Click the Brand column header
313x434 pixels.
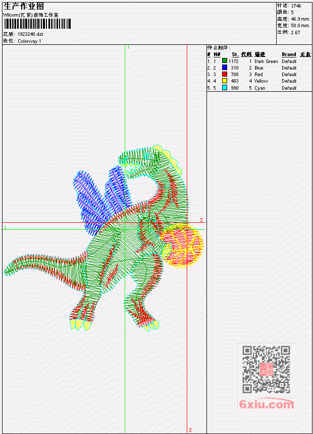click(x=289, y=54)
